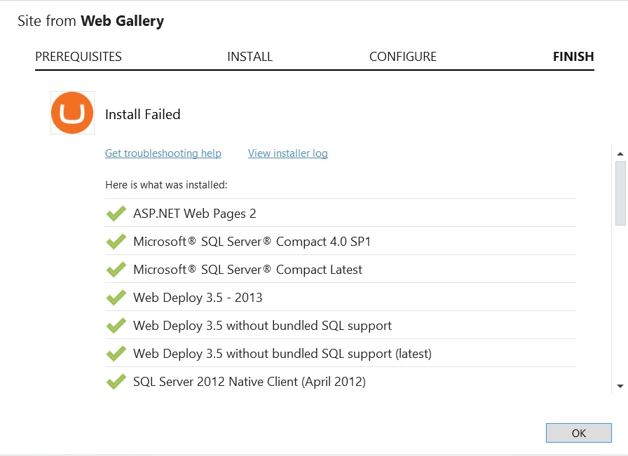Image resolution: width=628 pixels, height=456 pixels.
Task: Click the scrollbar down arrow
Action: [x=620, y=387]
